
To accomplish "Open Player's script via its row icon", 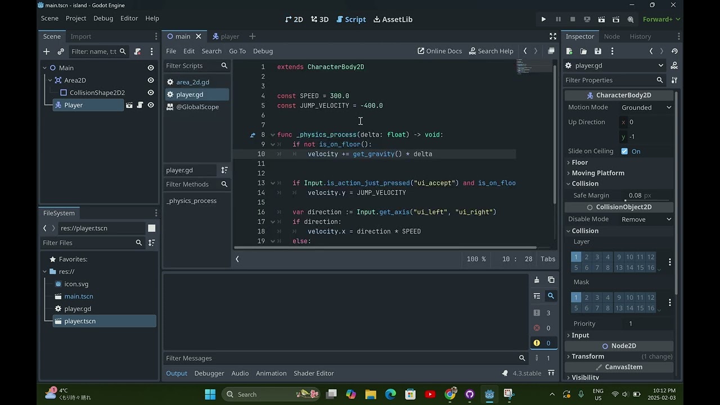I will click(140, 105).
